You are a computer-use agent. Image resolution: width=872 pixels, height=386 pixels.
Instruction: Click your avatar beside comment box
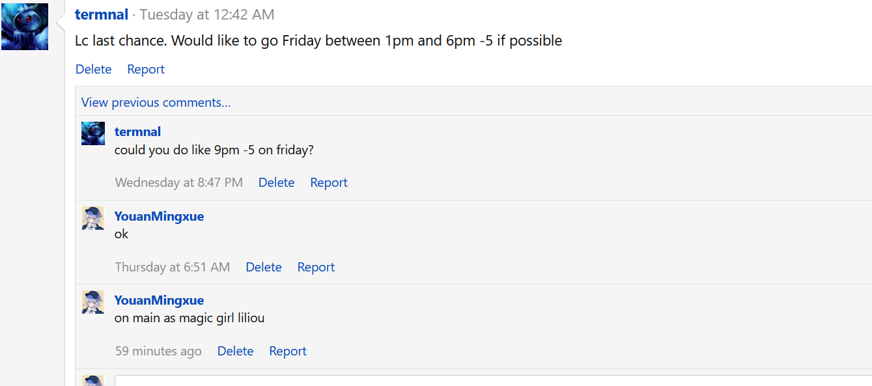coord(93,380)
